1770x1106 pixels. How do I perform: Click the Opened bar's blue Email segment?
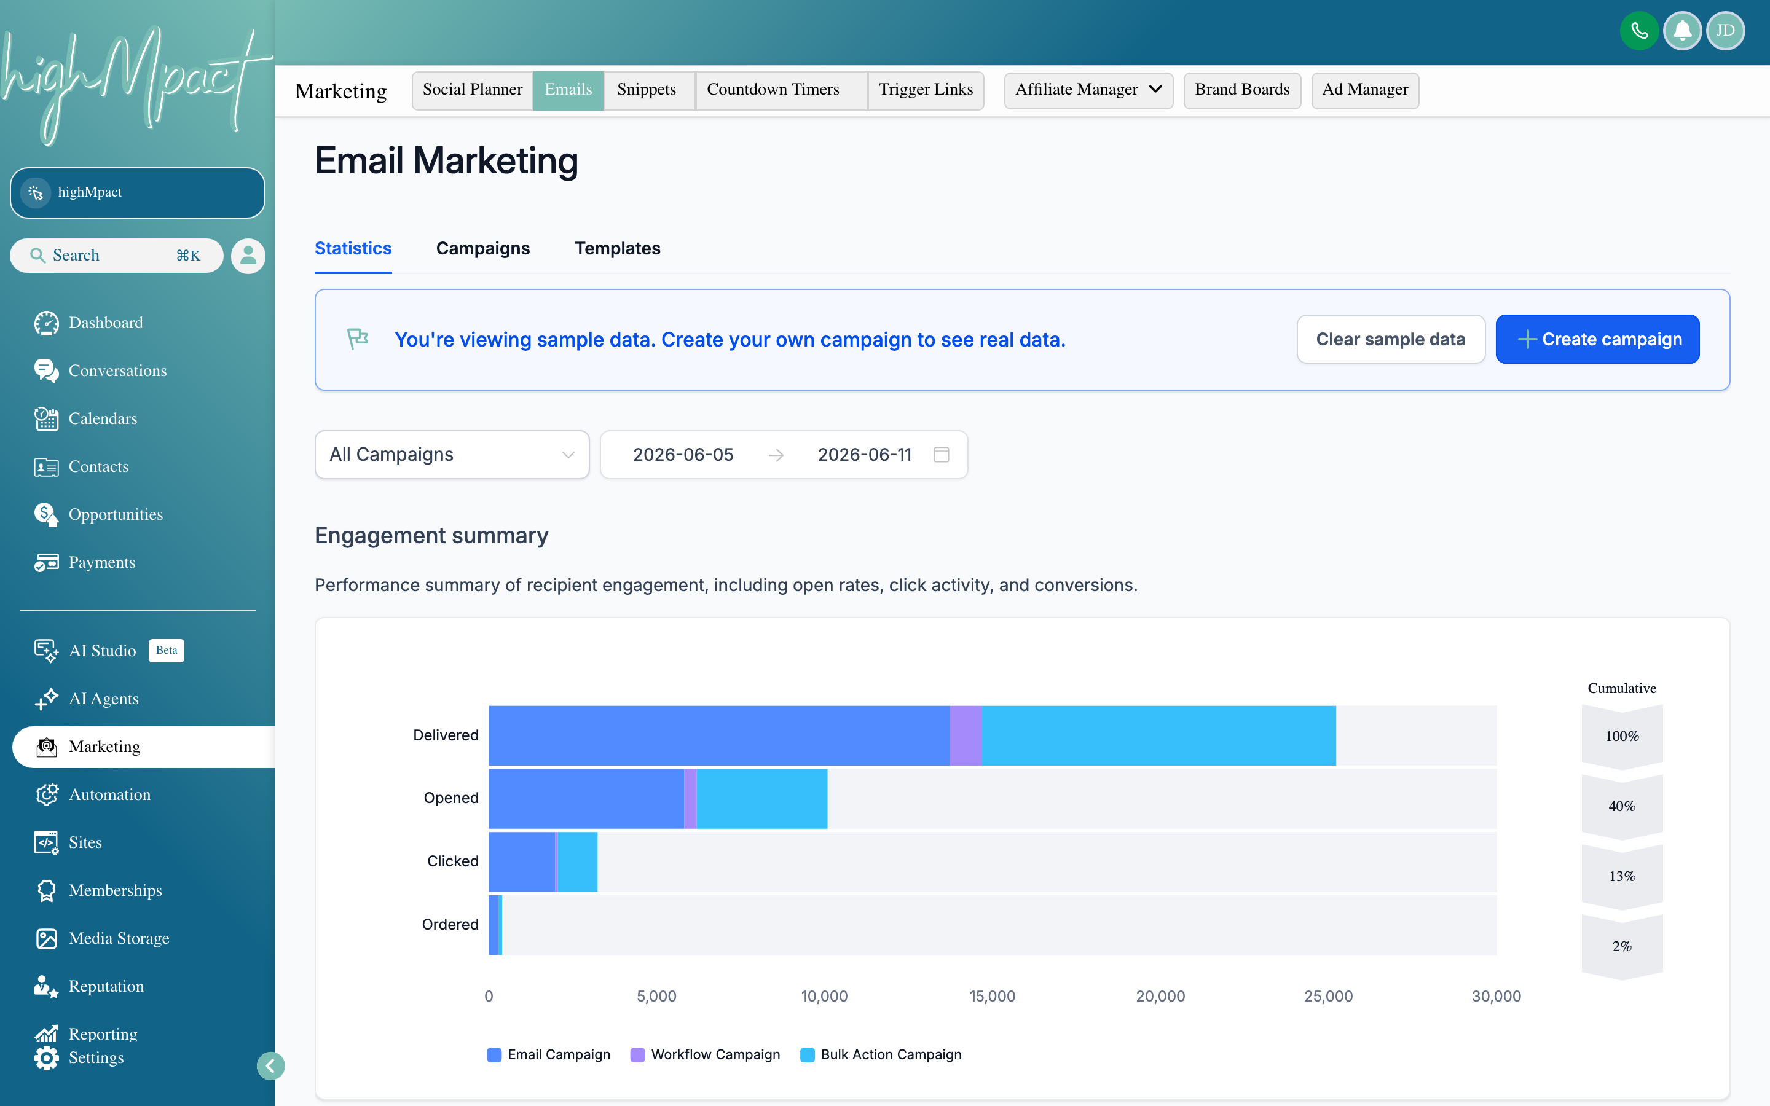pos(586,798)
